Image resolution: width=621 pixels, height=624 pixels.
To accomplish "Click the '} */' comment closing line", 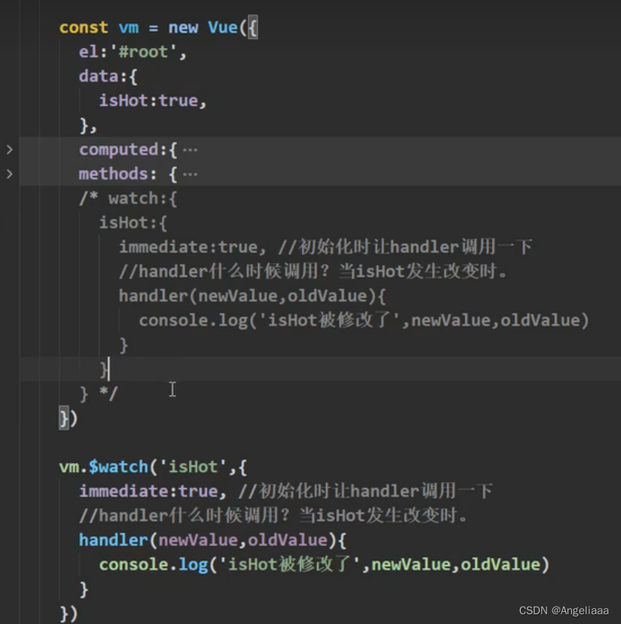I will 98,393.
